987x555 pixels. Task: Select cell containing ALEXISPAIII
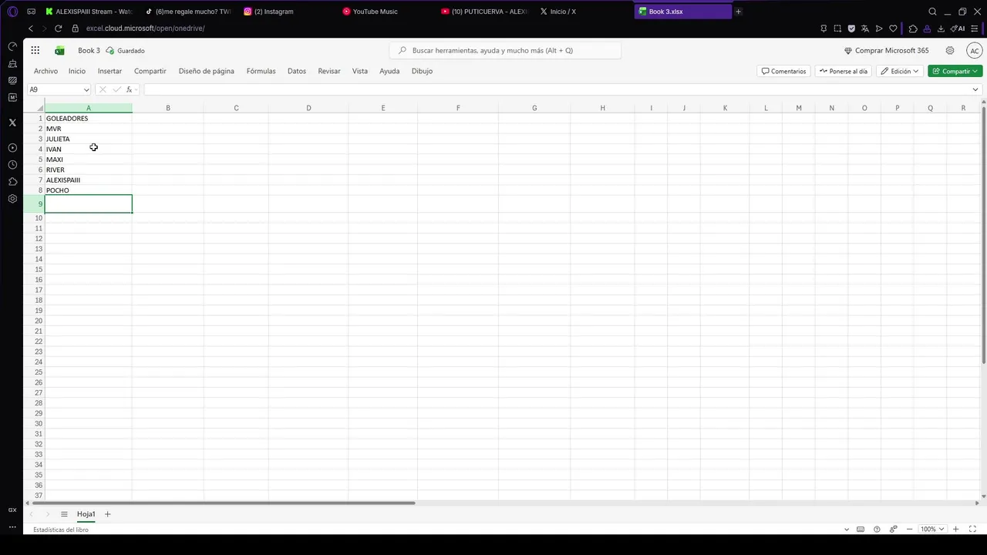[x=88, y=180]
